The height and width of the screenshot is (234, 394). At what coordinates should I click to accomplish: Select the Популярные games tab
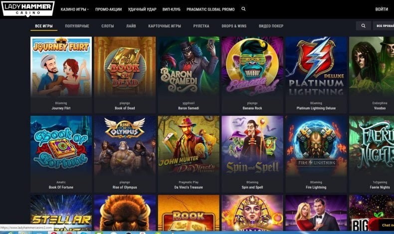77,26
